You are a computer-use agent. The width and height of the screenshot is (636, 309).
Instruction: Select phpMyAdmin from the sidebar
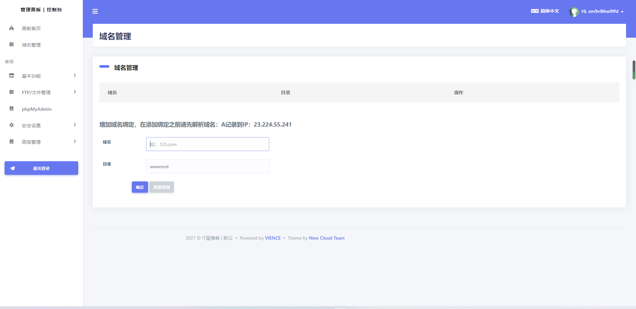coord(36,109)
